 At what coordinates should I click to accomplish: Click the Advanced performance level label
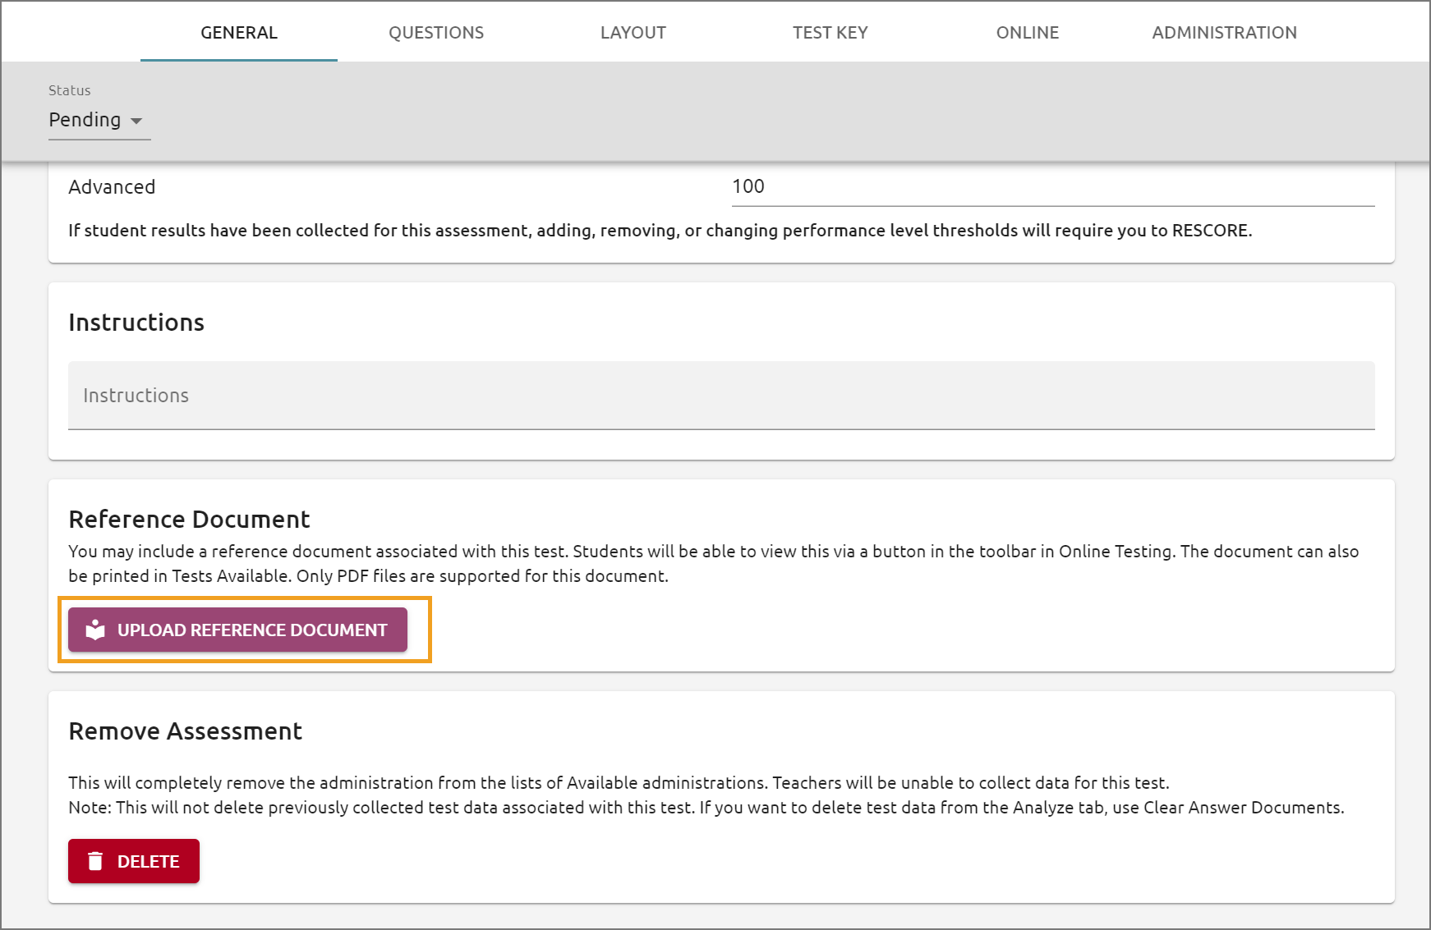(x=112, y=187)
